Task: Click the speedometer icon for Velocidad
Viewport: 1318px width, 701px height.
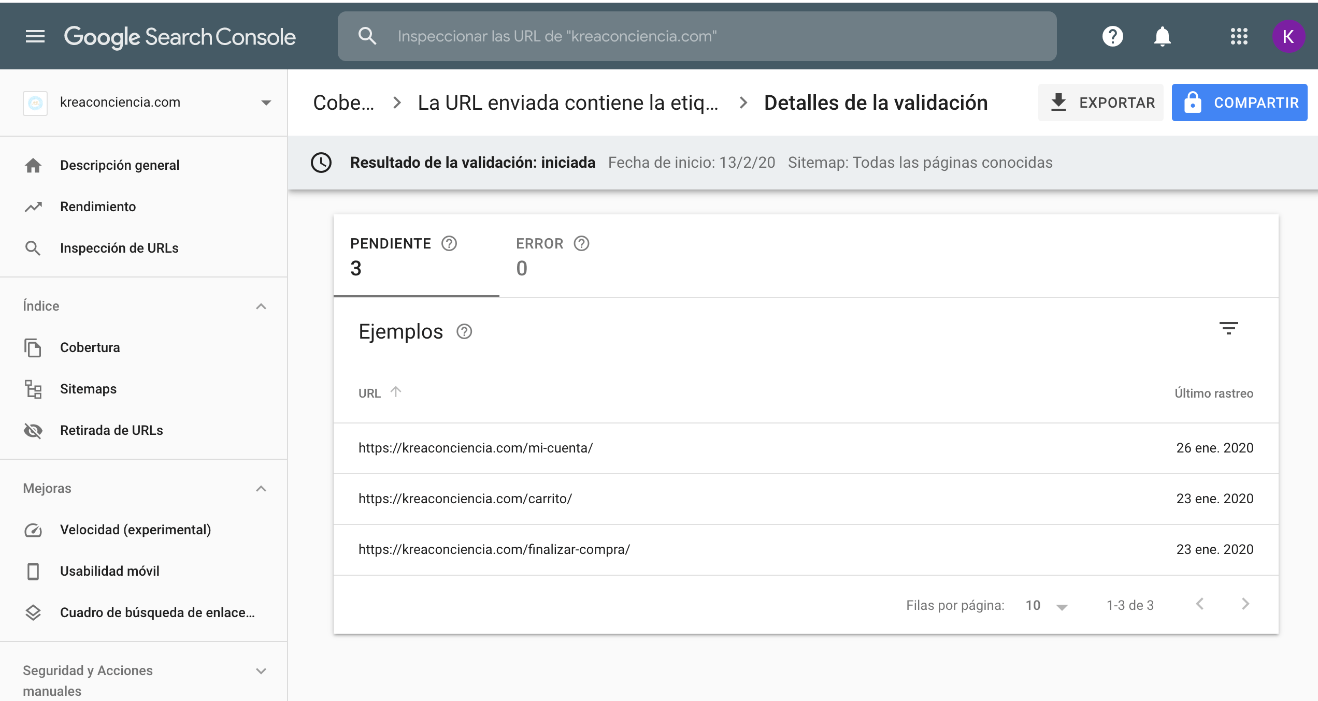Action: point(33,530)
